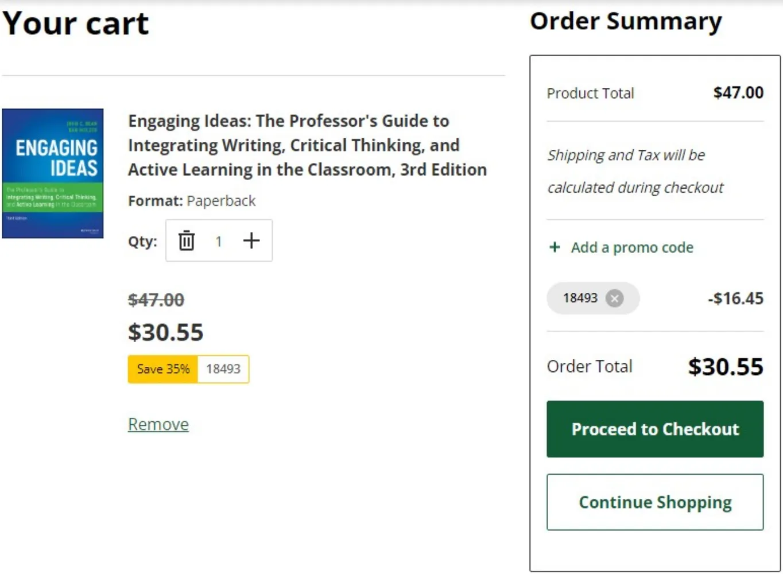Viewport: 783px width, 574px height.
Task: Click the quantity value 1
Action: coord(219,241)
